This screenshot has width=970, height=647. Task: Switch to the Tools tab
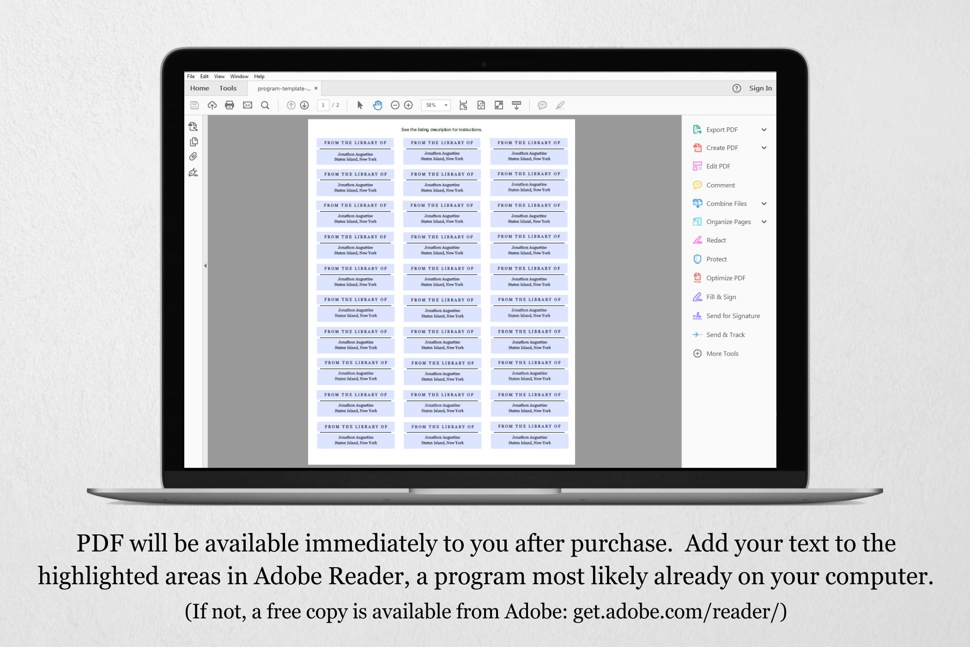click(x=228, y=88)
